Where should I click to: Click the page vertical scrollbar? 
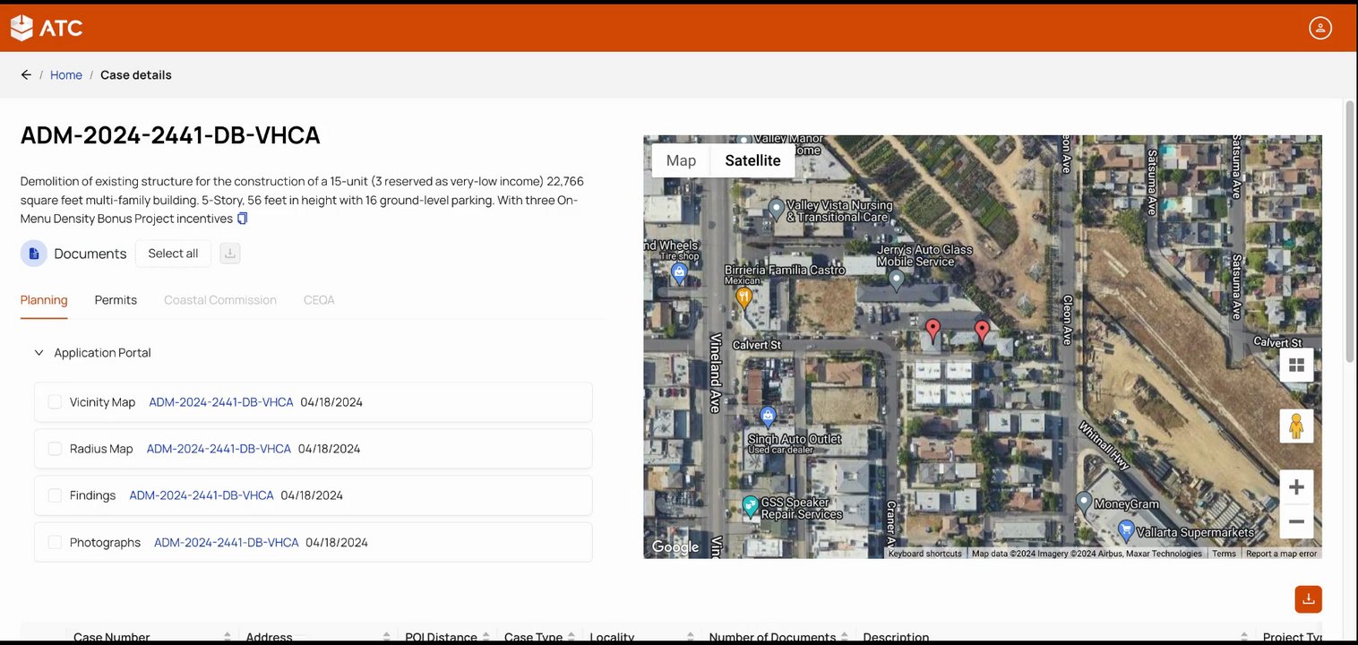click(1351, 232)
